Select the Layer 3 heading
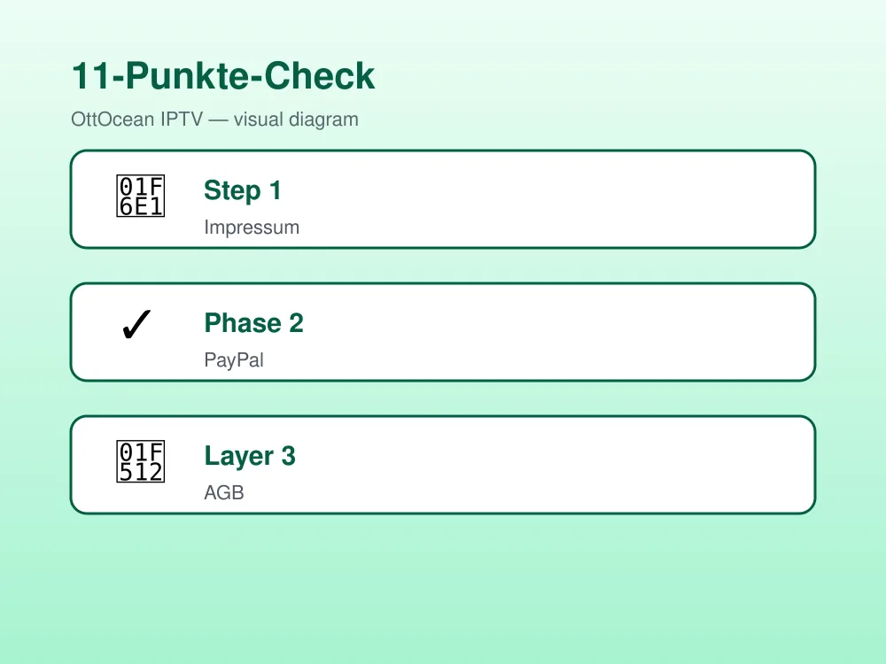886x664 pixels. [250, 456]
